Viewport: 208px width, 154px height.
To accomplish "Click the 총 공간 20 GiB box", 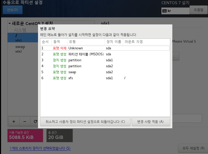I will 60,136.
